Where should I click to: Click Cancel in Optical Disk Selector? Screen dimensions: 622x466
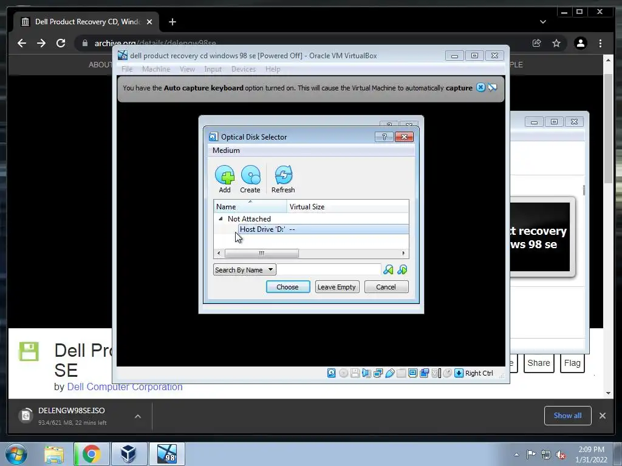pyautogui.click(x=386, y=287)
